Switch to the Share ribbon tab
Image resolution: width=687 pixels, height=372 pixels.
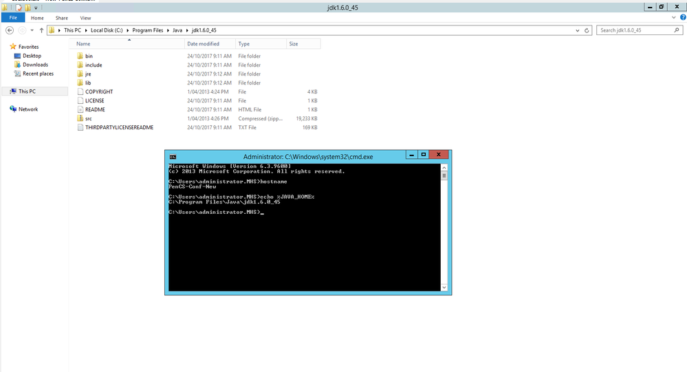(x=62, y=18)
